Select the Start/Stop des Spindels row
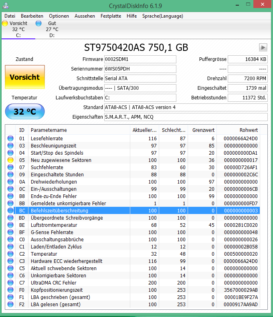Viewport: 273px width, 317px height. 133,153
